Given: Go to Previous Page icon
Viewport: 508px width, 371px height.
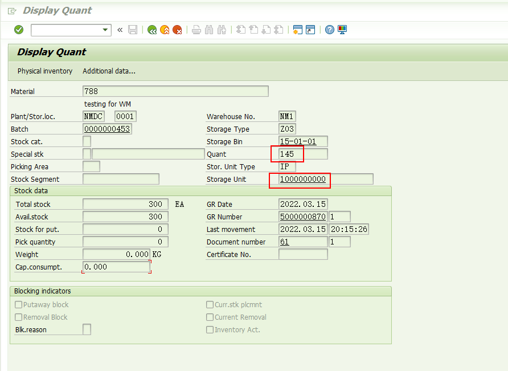Looking at the screenshot, I should (253, 30).
